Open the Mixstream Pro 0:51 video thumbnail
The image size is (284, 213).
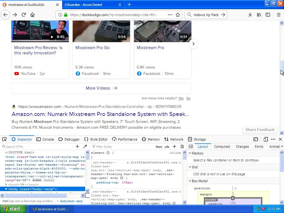(163, 31)
